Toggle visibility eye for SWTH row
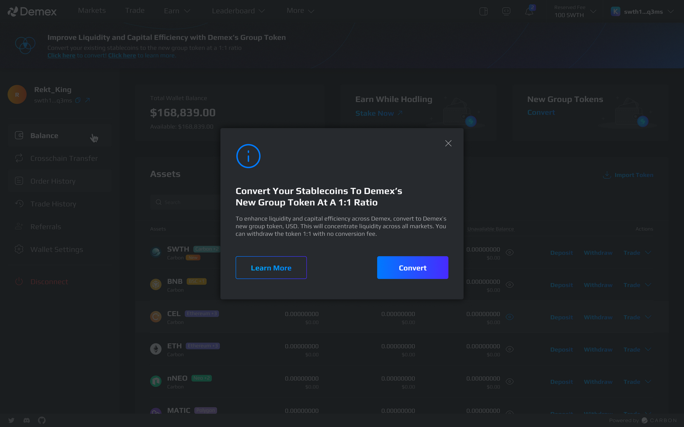Viewport: 684px width, 427px height. point(510,252)
